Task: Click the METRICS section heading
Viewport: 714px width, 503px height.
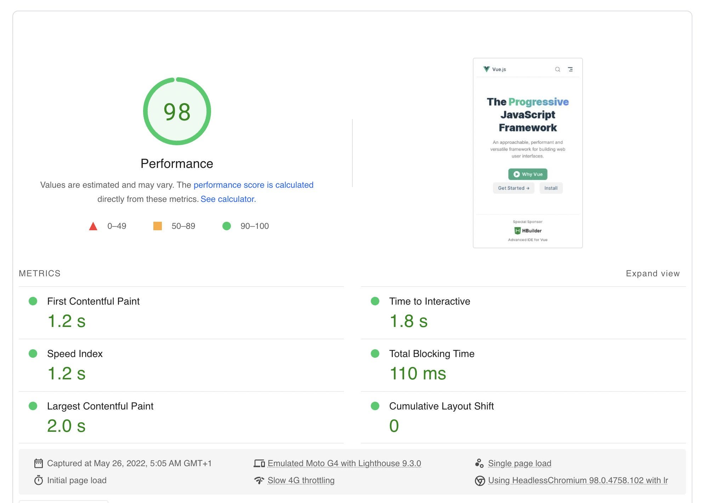Action: pyautogui.click(x=40, y=273)
